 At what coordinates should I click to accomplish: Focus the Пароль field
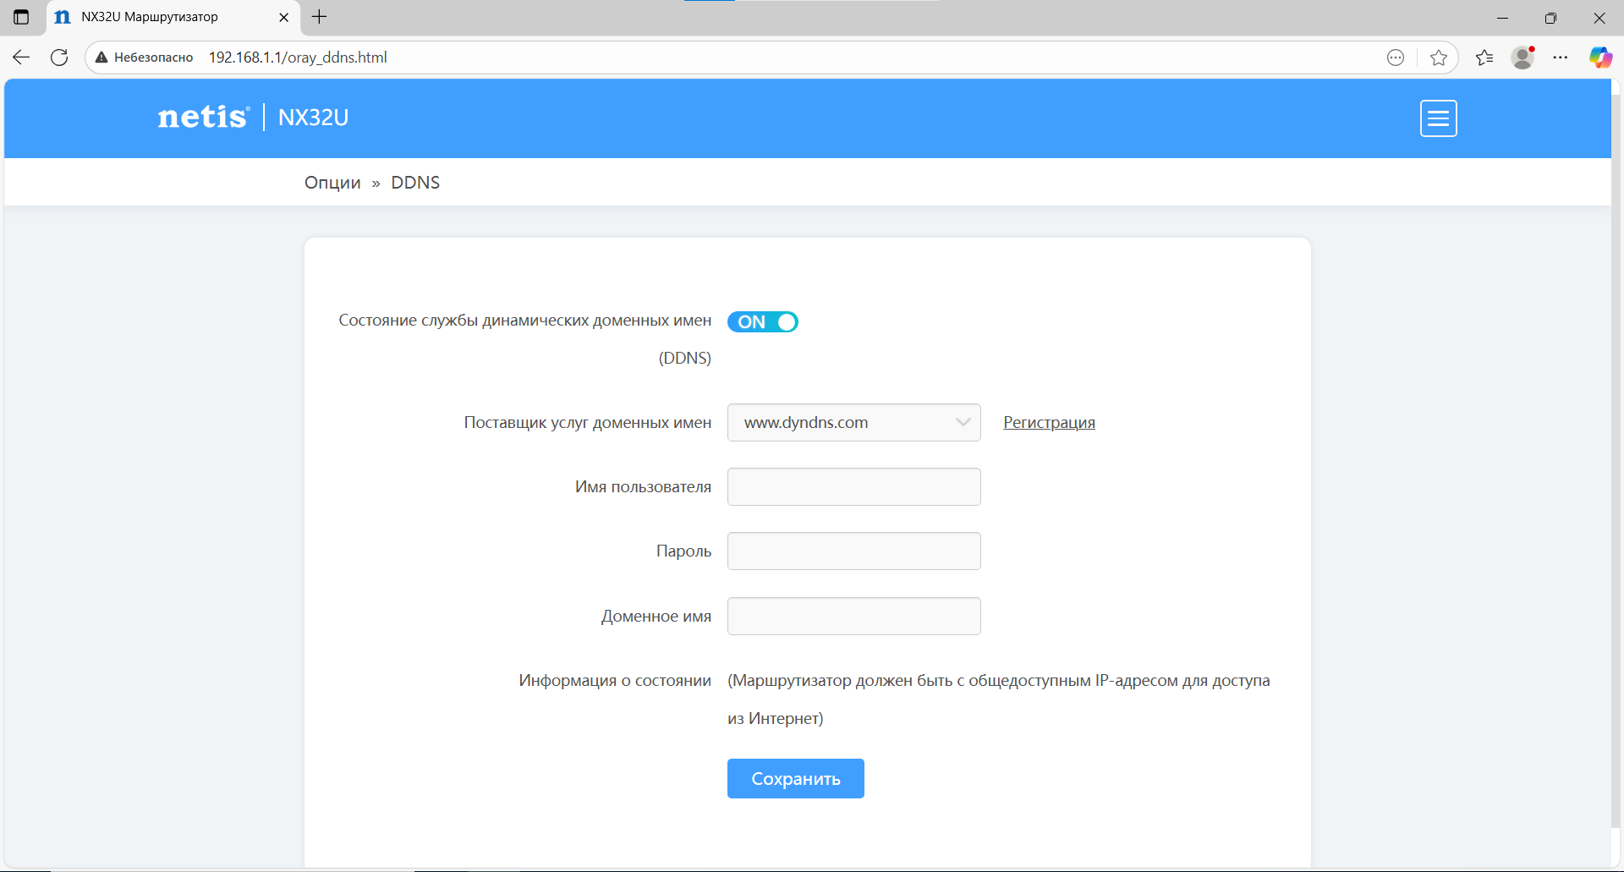[854, 551]
